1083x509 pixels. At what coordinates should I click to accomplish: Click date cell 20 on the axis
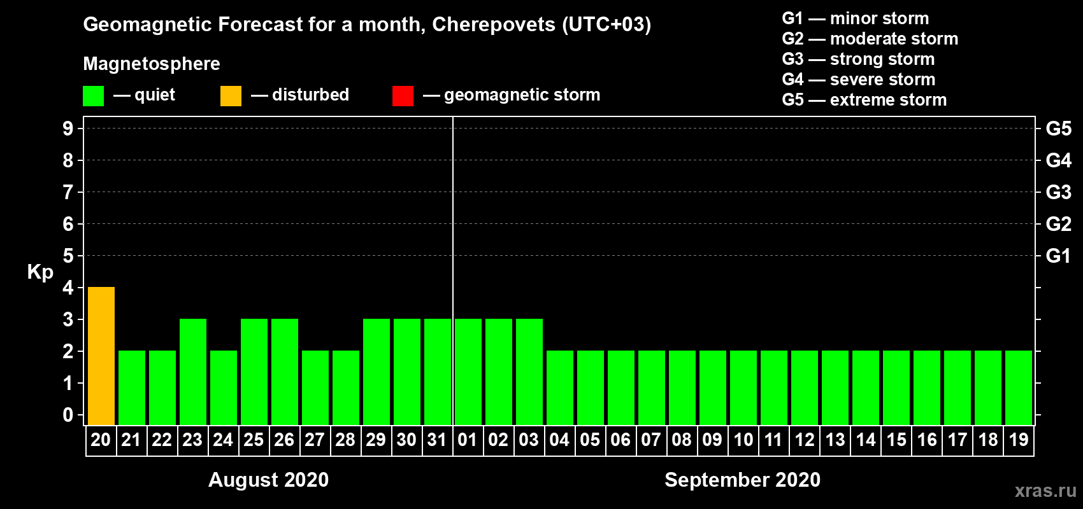[101, 440]
